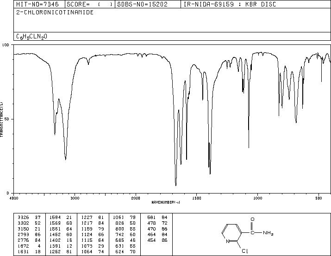331x256 pixels.
Task: Click the TRANSMITTANCE y-axis title
Action: [2, 119]
